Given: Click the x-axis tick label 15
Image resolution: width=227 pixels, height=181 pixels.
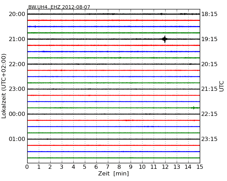Looking at the screenshot, I should pos(200,167).
